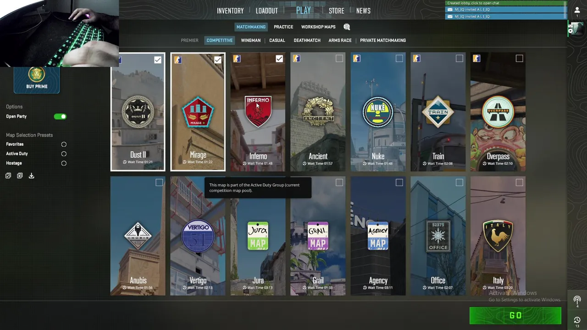Select the Italy map card image
Viewport: 587px width, 330px height.
pyautogui.click(x=498, y=236)
